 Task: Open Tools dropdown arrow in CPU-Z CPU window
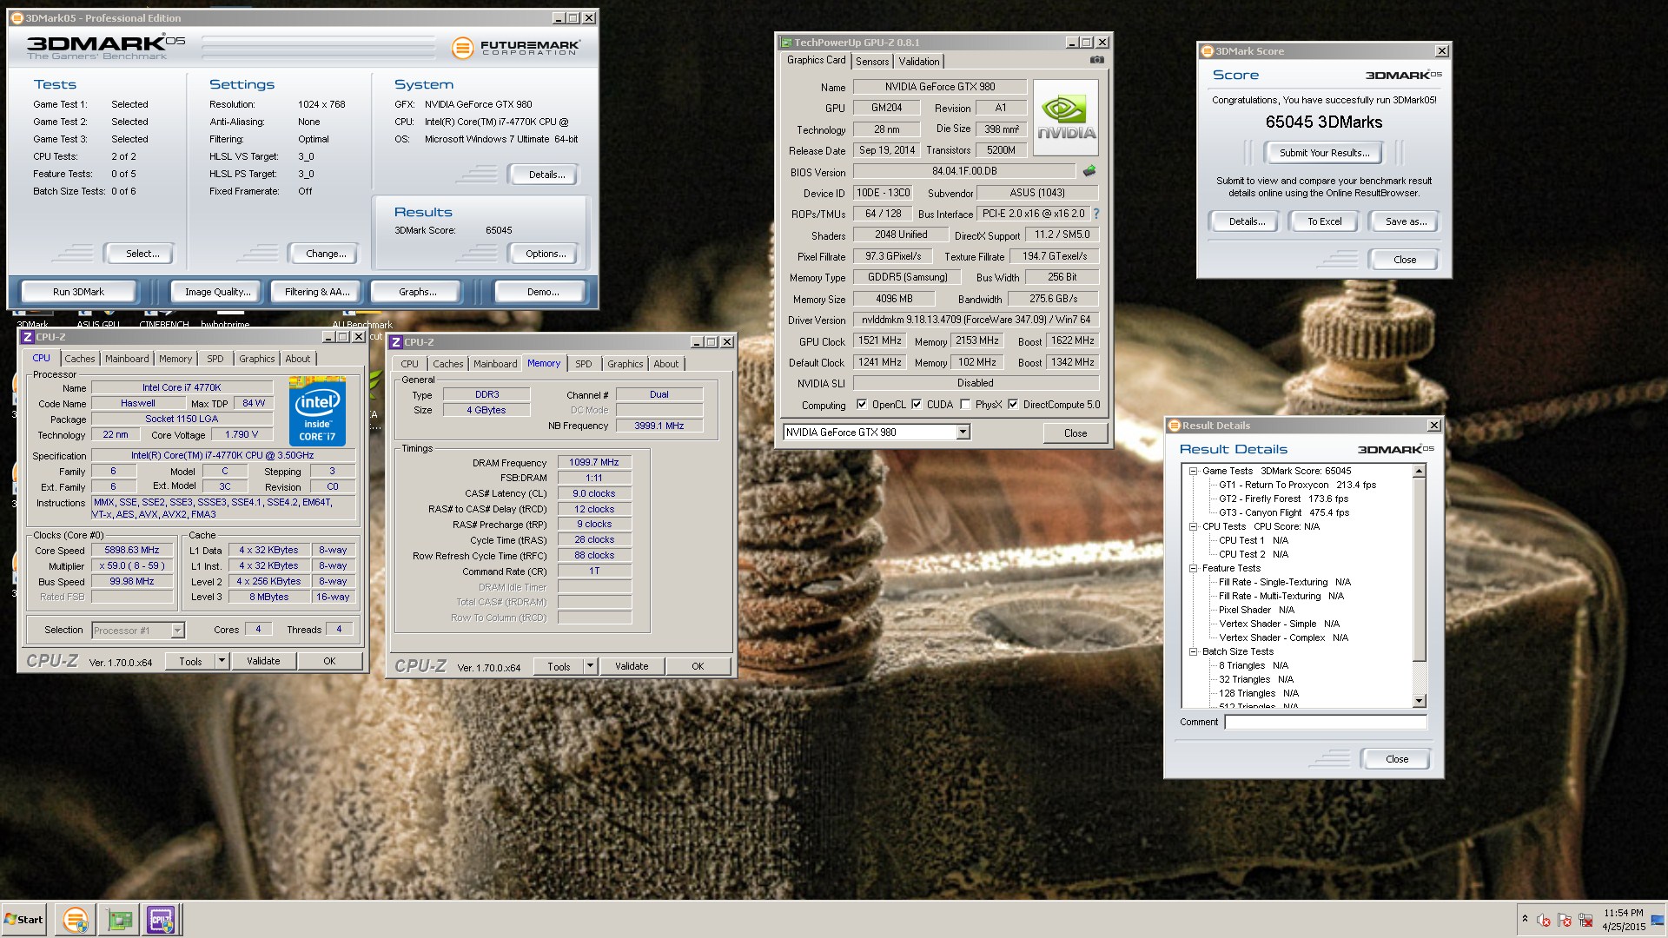pos(222,661)
